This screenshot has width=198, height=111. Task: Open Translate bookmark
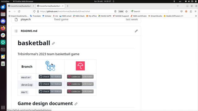pyautogui.click(x=35, y=16)
